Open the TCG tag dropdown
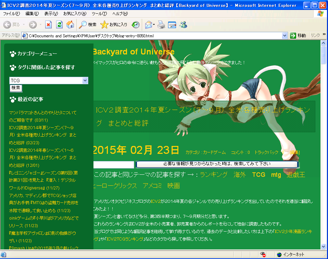The image size is (328, 259). coord(49,81)
